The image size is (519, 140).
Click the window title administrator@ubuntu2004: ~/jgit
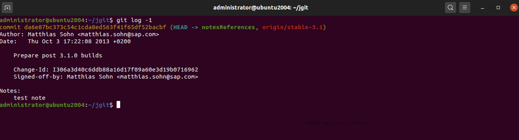pyautogui.click(x=261, y=8)
